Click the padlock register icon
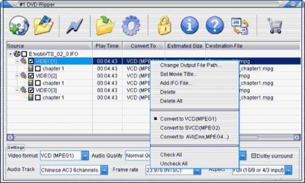Screen dimensions: 305x183 (x=164, y=25)
